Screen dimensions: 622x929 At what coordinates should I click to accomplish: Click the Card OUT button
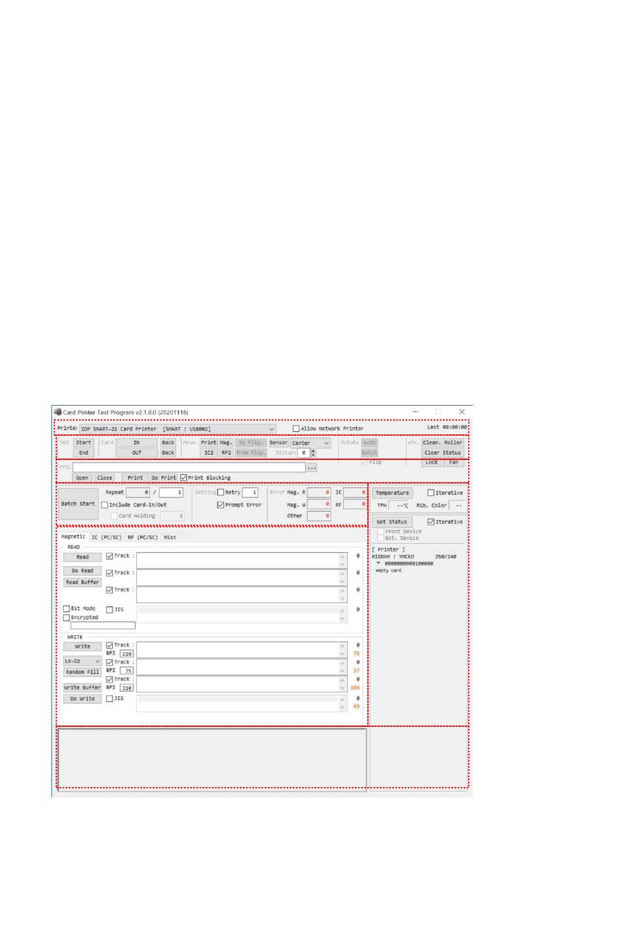[x=136, y=453]
